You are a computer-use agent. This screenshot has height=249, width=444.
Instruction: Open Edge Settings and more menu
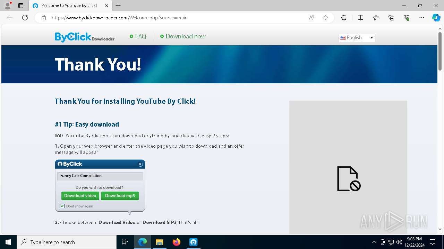click(x=422, y=18)
